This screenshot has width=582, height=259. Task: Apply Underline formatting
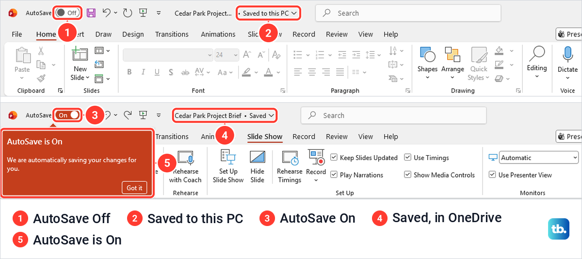click(158, 72)
